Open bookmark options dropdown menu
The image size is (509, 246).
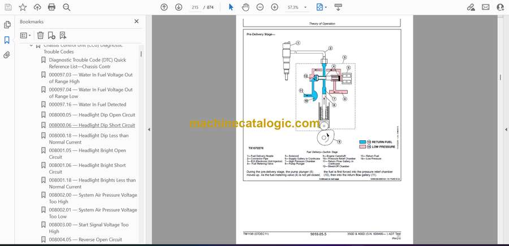point(25,36)
